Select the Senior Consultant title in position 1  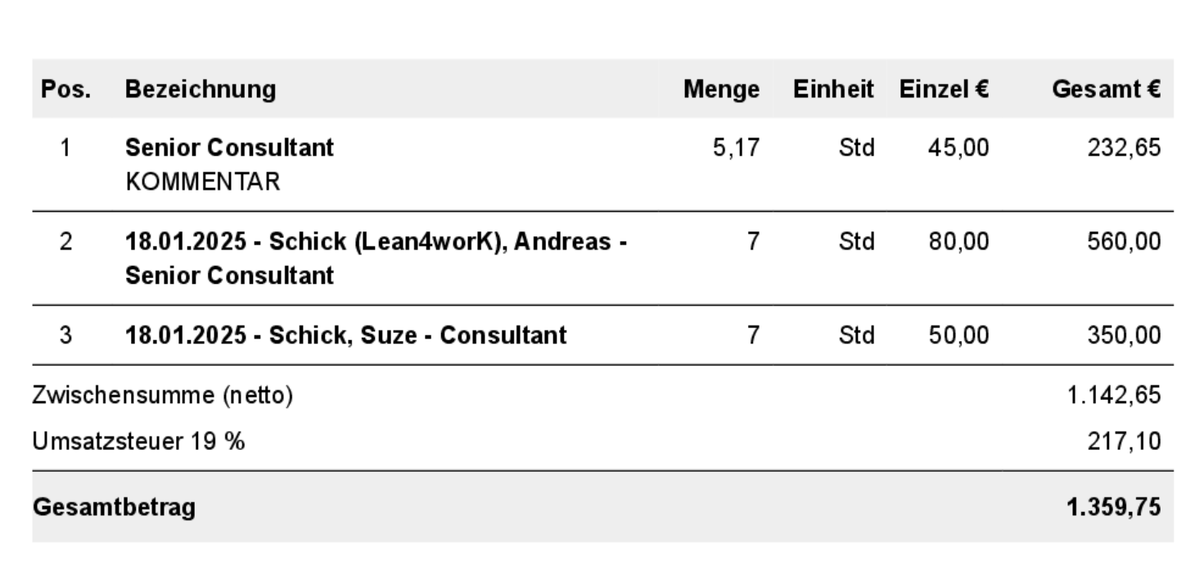coord(229,148)
